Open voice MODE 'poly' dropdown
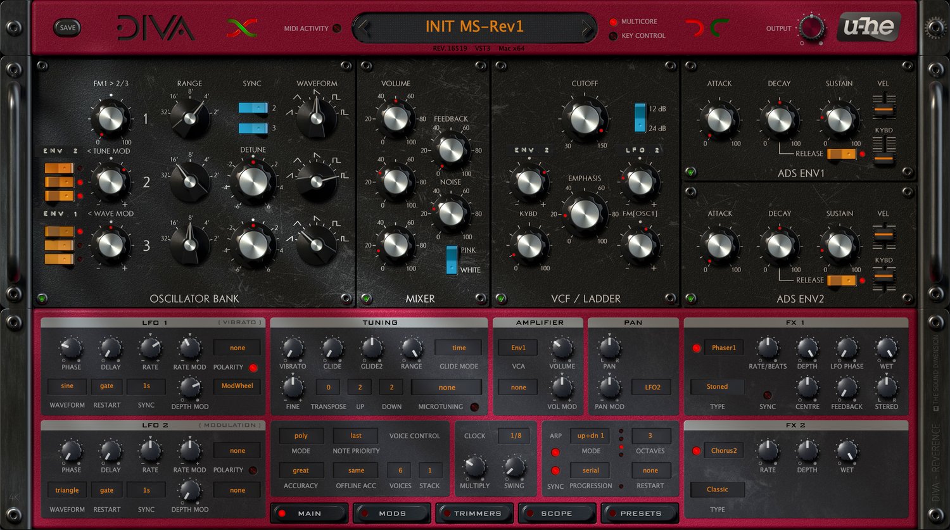The width and height of the screenshot is (950, 530). point(301,436)
